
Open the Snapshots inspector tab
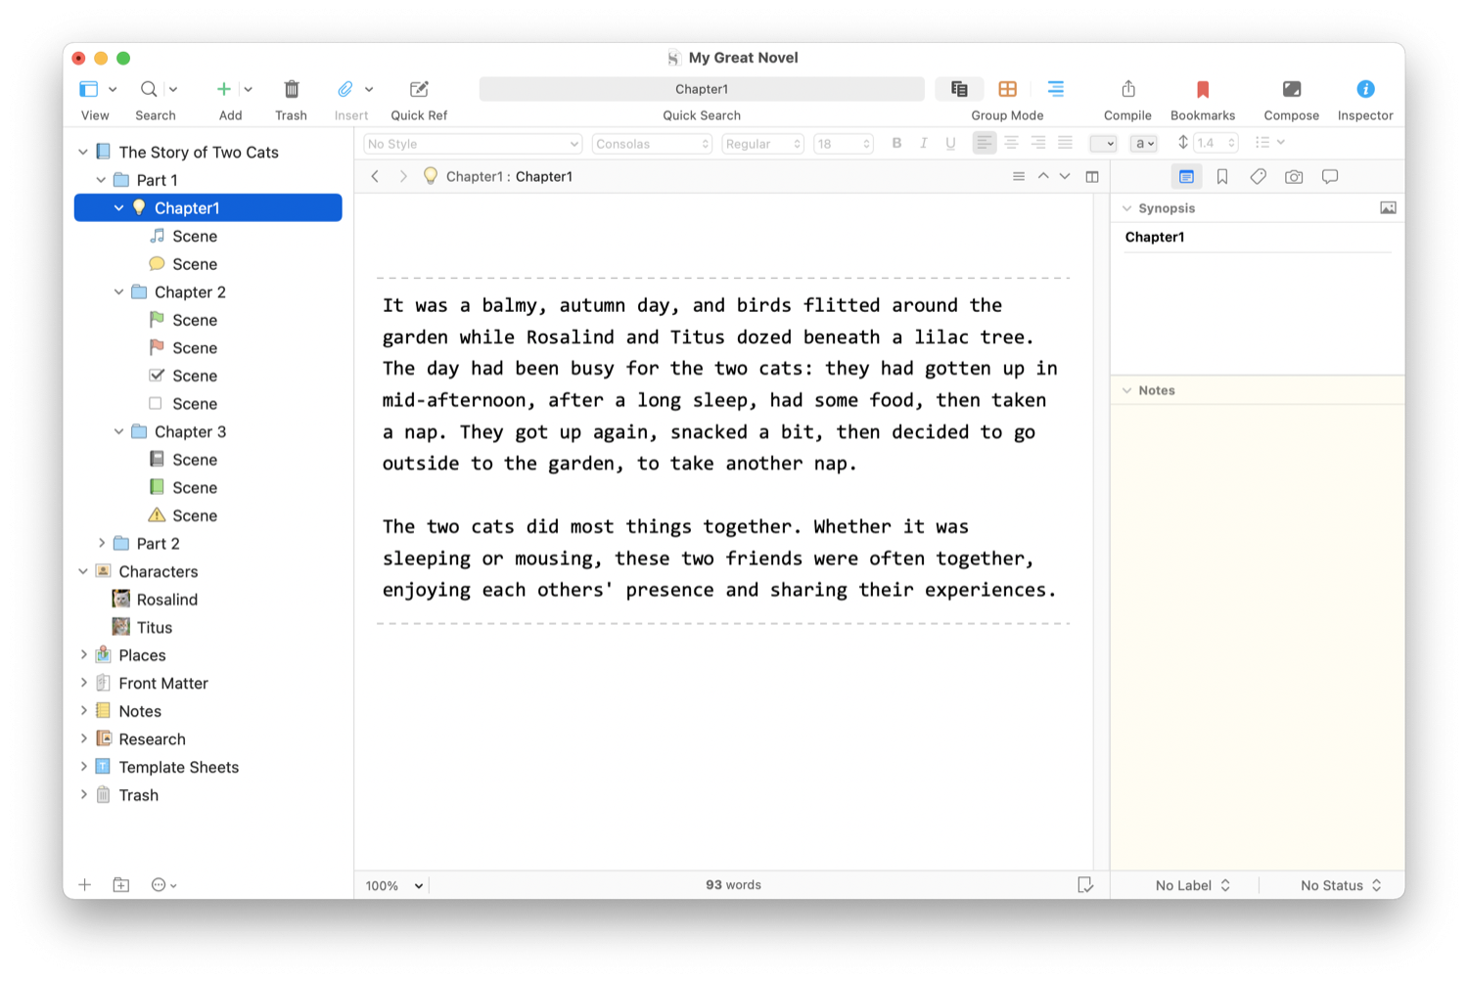pyautogui.click(x=1294, y=177)
